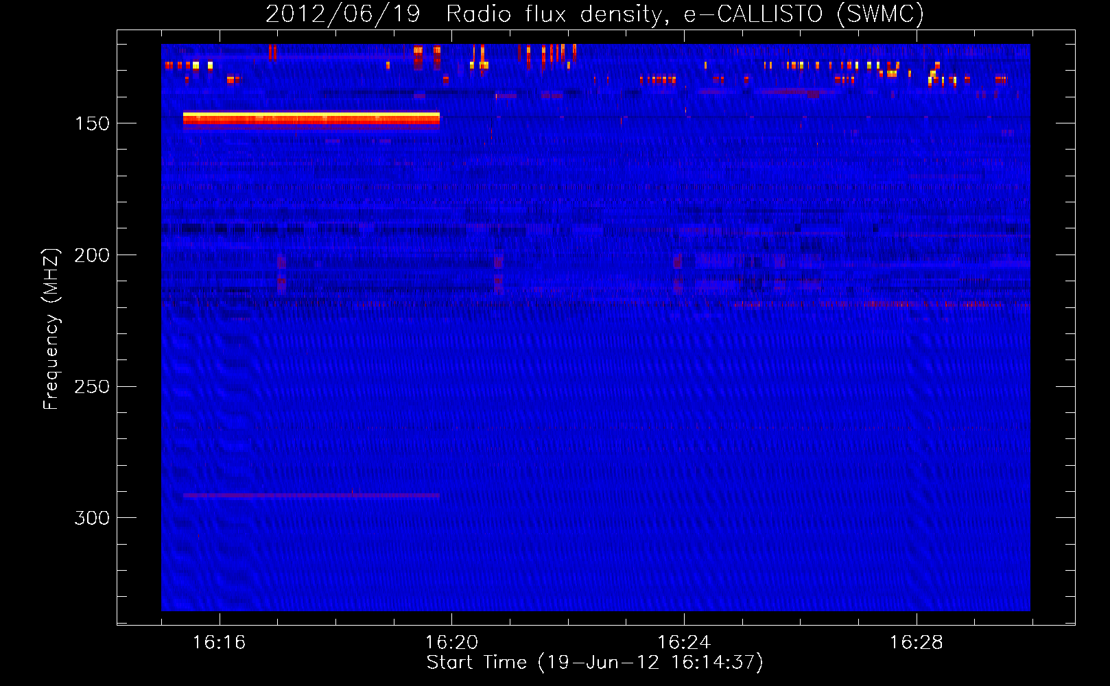Click the 250 frequency tick label
1110x686 pixels.
92,387
